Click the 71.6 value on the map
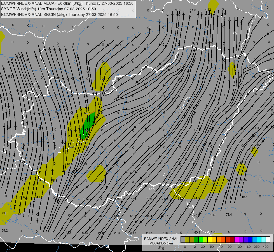274x252 pixels. (x=212, y=198)
